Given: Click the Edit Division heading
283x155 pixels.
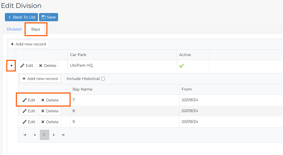Looking at the screenshot, I should (21, 6).
